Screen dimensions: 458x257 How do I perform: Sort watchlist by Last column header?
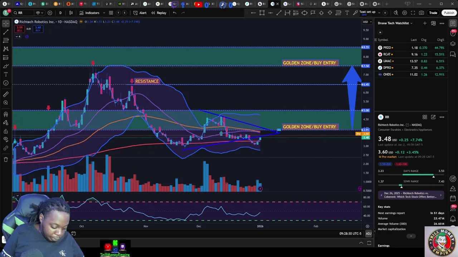tap(414, 40)
